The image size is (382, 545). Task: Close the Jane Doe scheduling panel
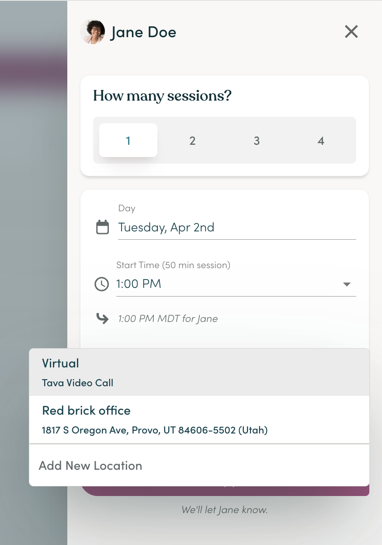[x=351, y=31]
